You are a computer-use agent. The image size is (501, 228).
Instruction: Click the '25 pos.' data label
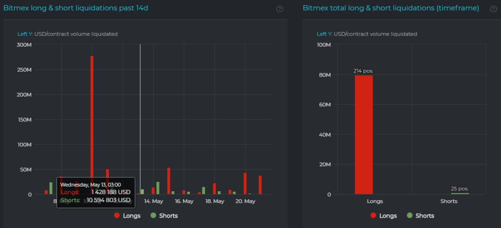460,189
